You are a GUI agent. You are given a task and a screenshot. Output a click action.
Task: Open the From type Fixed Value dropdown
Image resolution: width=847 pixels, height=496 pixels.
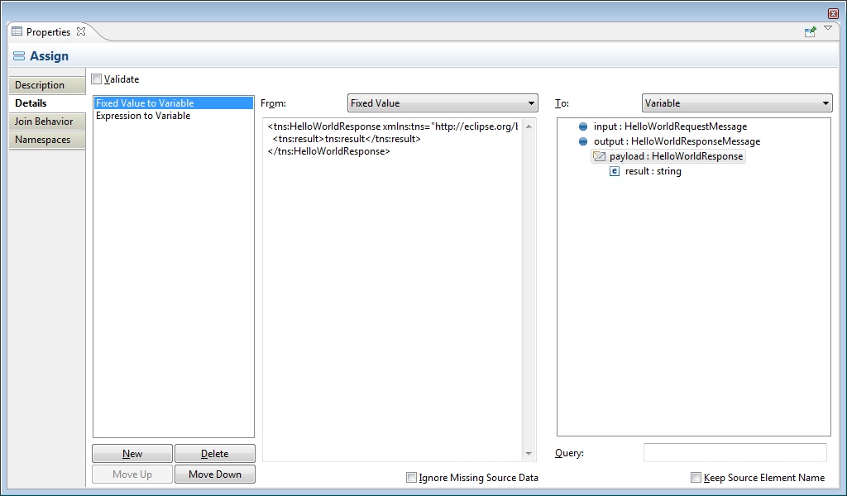pyautogui.click(x=443, y=103)
